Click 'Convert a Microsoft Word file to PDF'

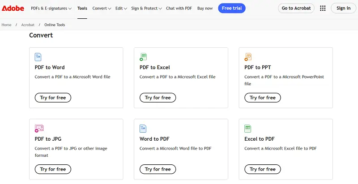(x=175, y=148)
